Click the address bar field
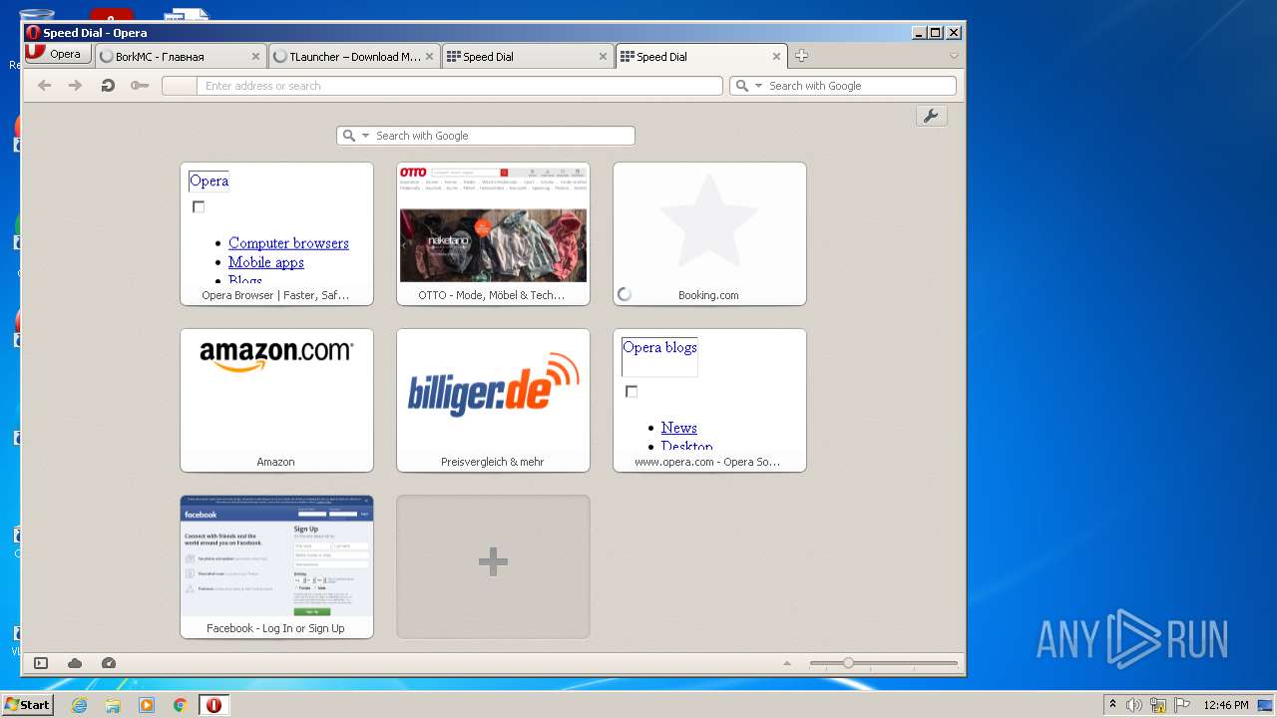1277x718 pixels. pos(460,86)
